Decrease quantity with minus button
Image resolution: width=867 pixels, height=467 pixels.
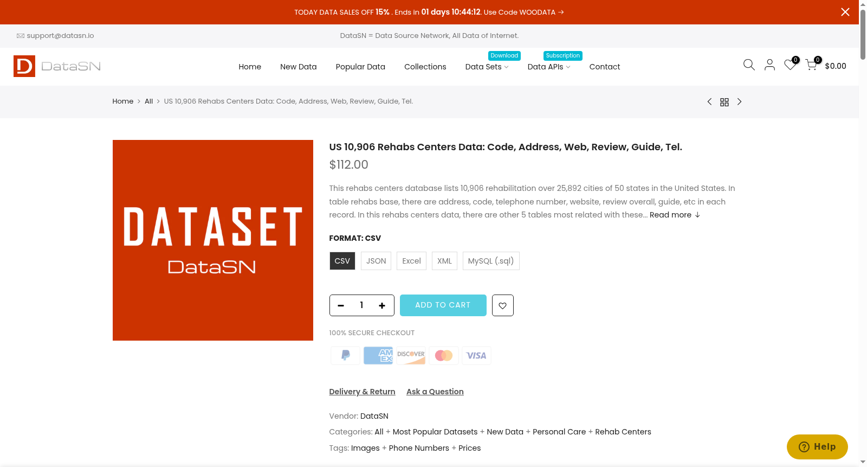(341, 305)
